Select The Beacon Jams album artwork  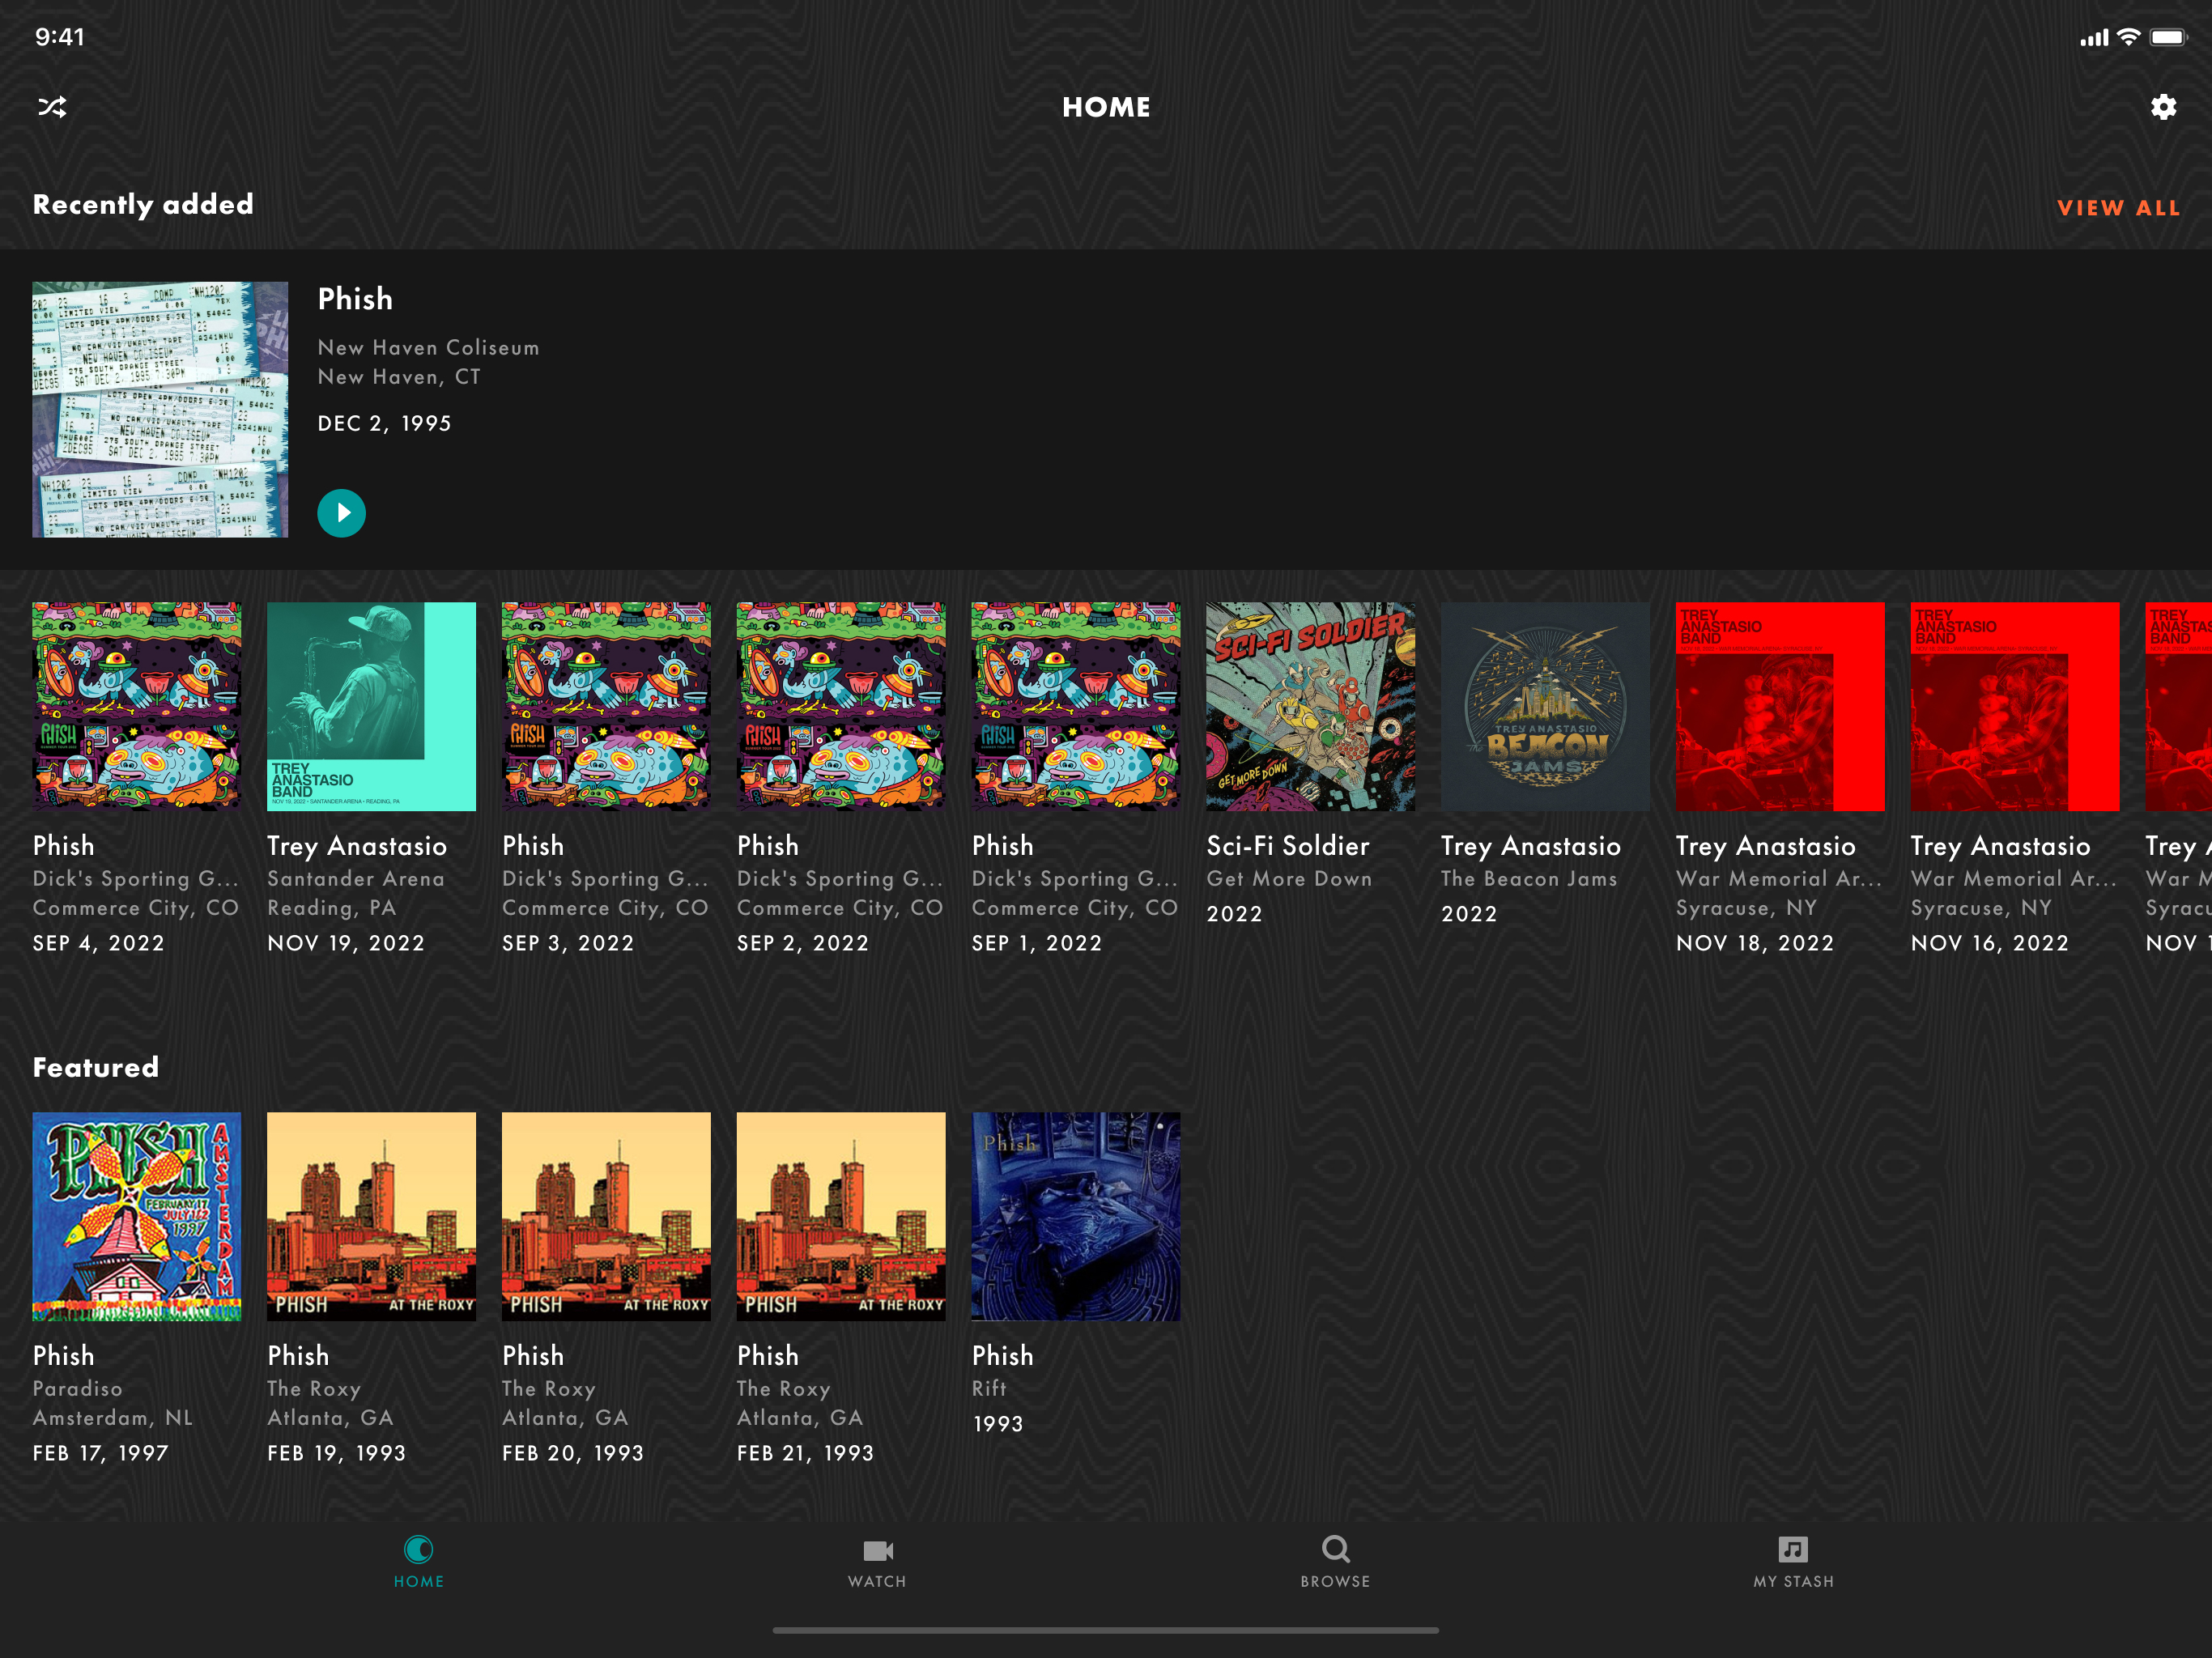(1545, 706)
